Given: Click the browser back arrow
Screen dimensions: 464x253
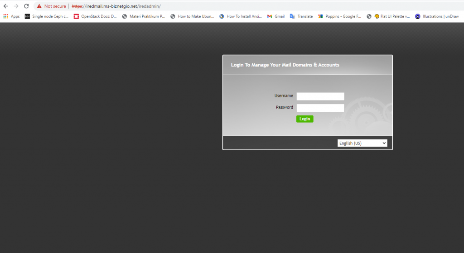Looking at the screenshot, I should click(x=5, y=6).
